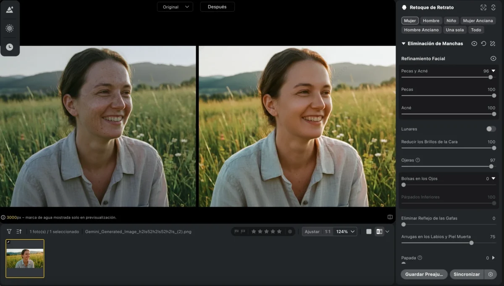The width and height of the screenshot is (504, 286).
Task: Open the Original view dropdown
Action: click(175, 7)
